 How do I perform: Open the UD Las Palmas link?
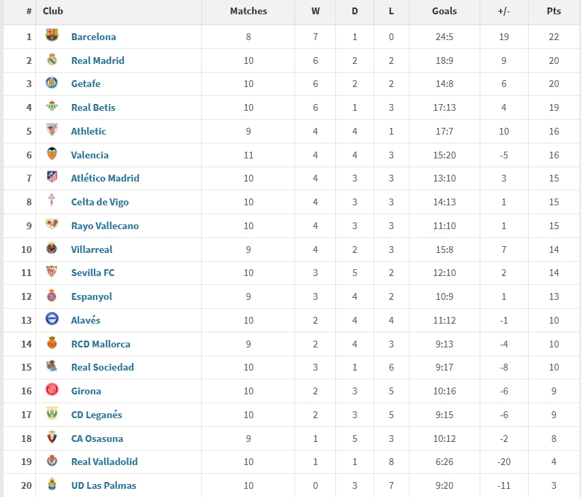click(x=103, y=485)
